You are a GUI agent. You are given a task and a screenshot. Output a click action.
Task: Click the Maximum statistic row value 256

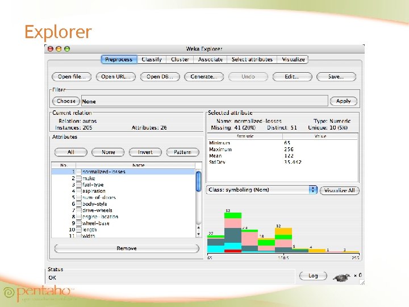[289, 150]
